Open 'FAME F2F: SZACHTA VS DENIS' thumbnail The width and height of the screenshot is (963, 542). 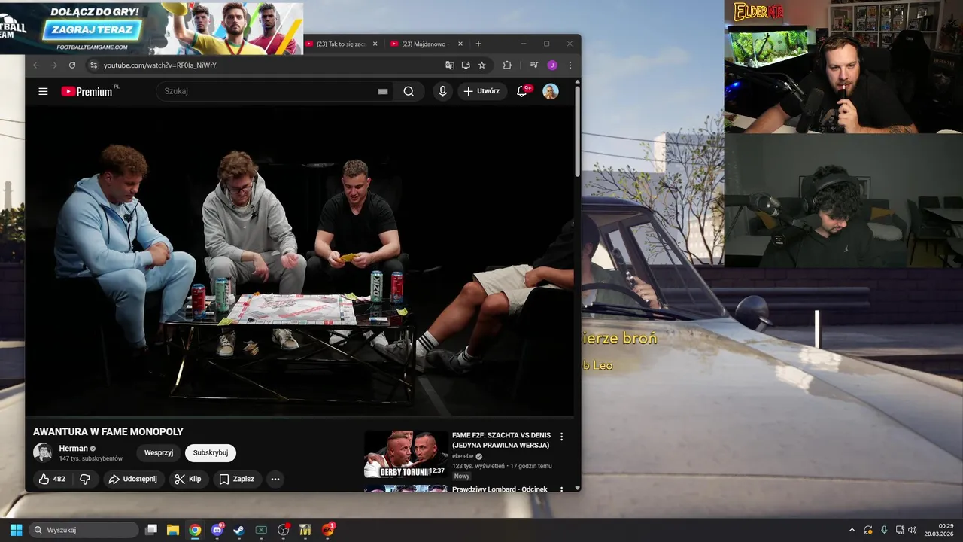click(406, 454)
